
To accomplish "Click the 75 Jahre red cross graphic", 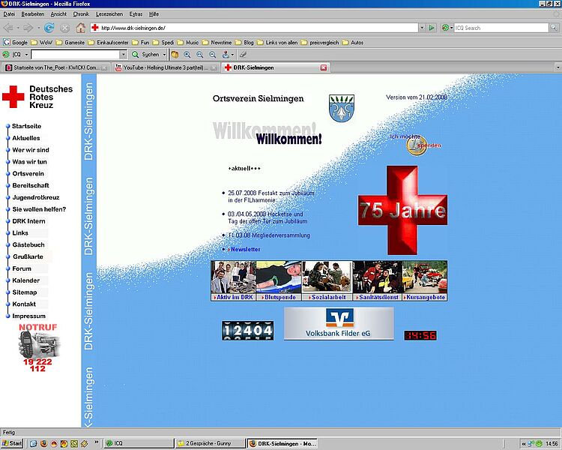I will click(402, 211).
